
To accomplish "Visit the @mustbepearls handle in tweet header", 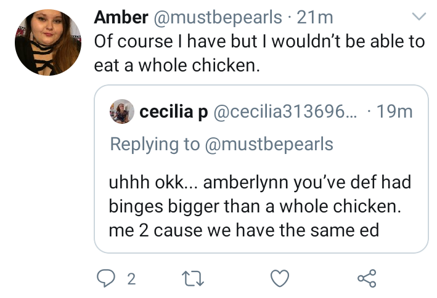I will click(218, 18).
